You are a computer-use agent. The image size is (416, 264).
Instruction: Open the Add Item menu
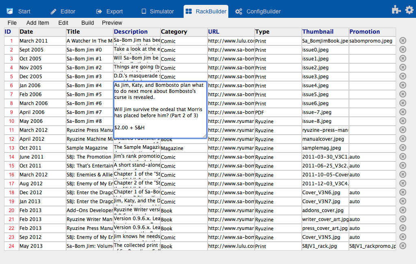click(37, 23)
